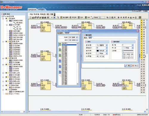Select the arrow pointer tool

pos(58,18)
